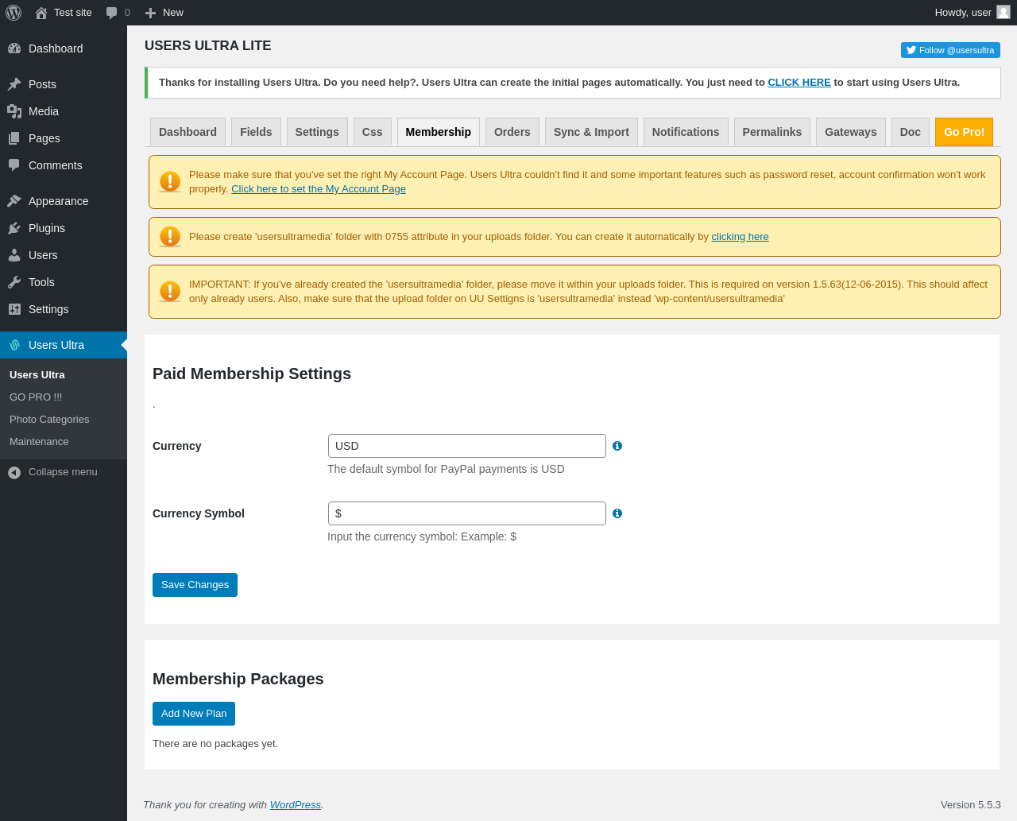Open the Howdy, user account menu
This screenshot has width=1017, height=821.
[x=973, y=13]
